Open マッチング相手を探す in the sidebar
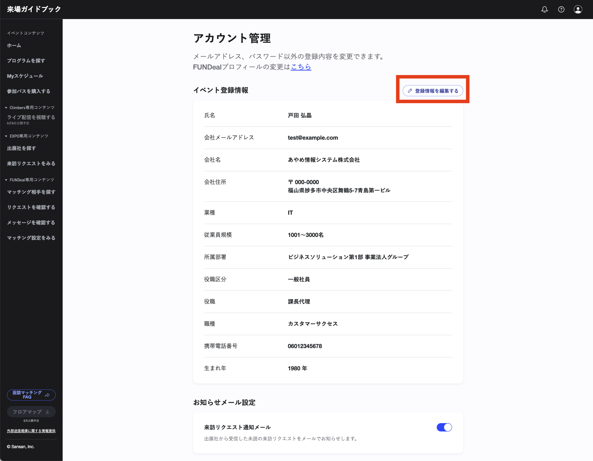593x461 pixels. [x=31, y=192]
